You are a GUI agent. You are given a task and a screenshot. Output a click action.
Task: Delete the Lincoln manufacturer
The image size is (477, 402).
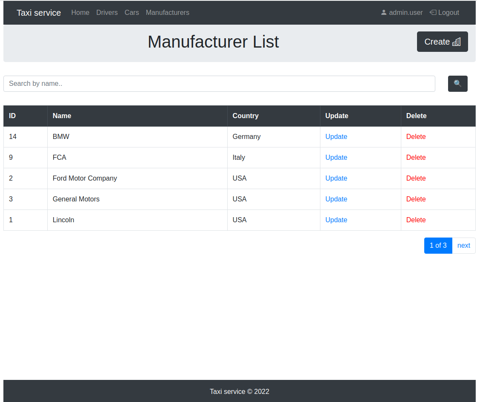(416, 220)
